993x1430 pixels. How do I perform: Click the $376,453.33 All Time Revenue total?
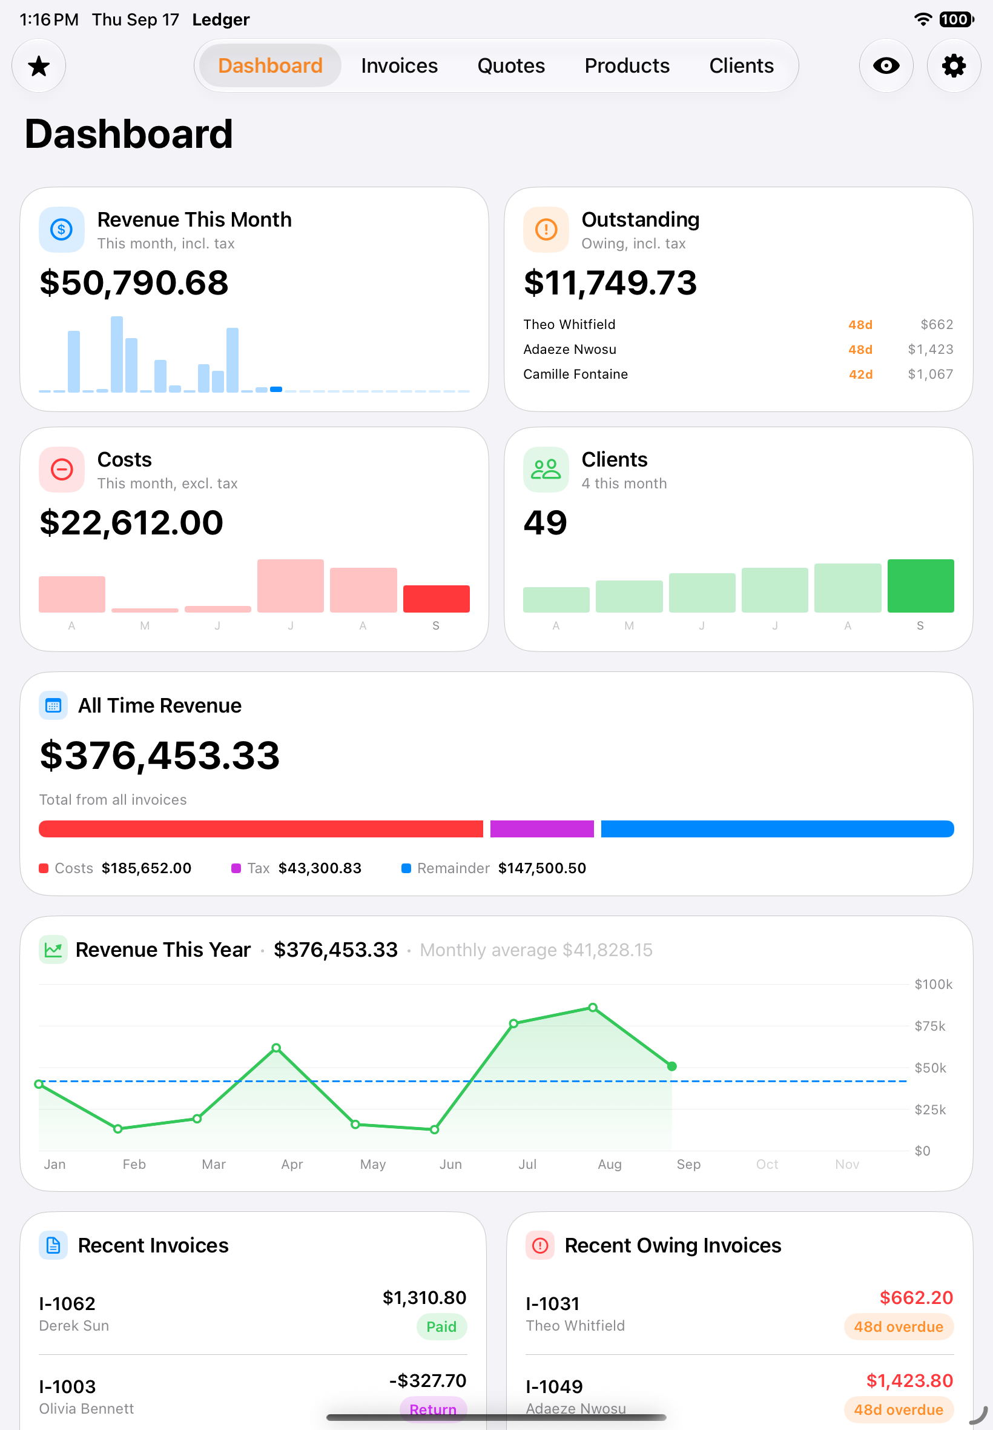click(x=160, y=755)
